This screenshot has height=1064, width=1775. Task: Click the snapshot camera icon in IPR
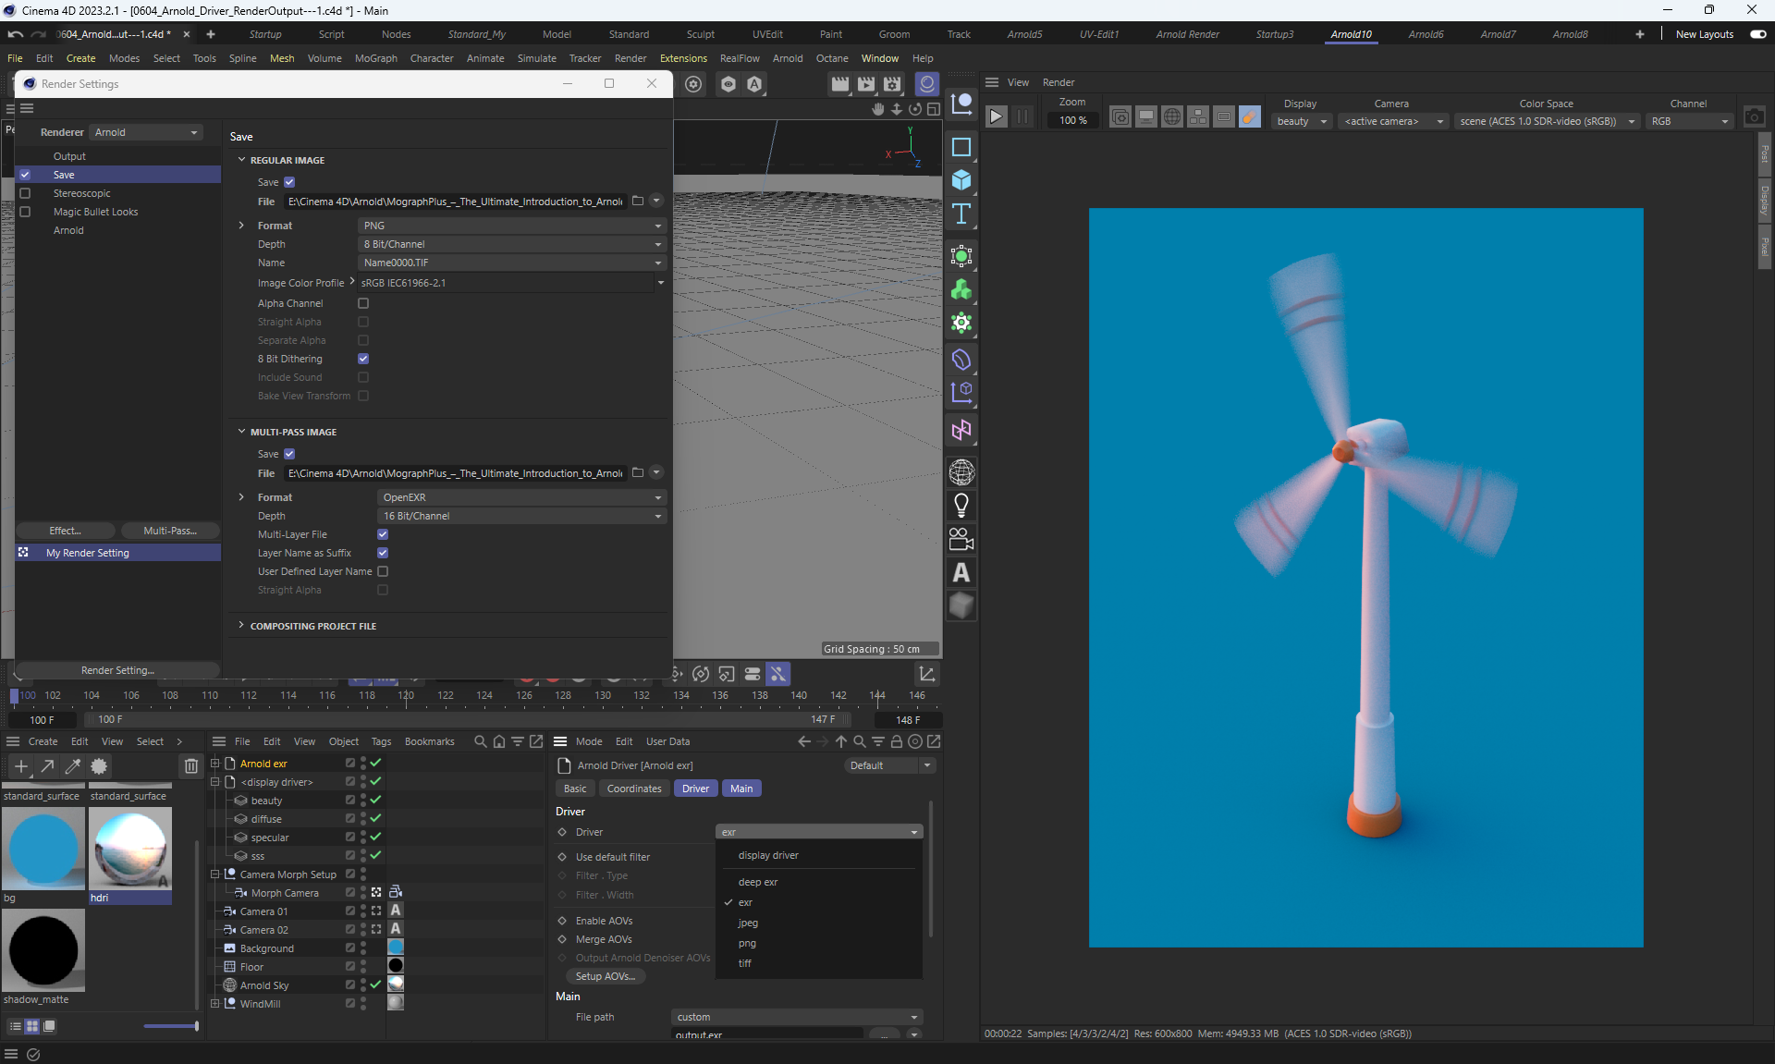click(x=1754, y=117)
